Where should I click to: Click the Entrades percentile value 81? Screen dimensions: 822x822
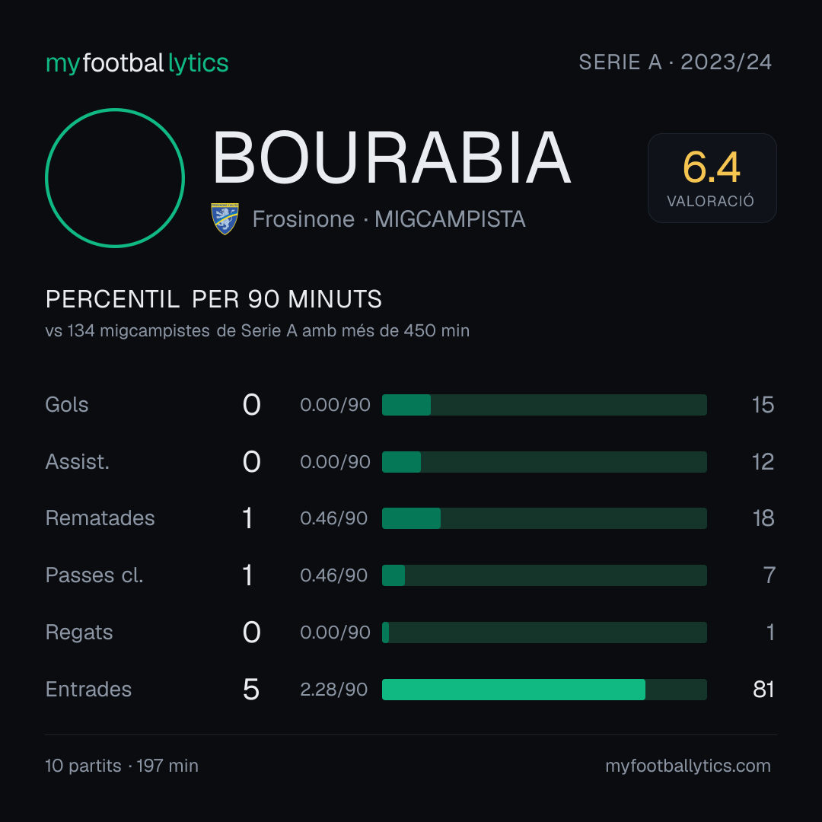coord(763,690)
